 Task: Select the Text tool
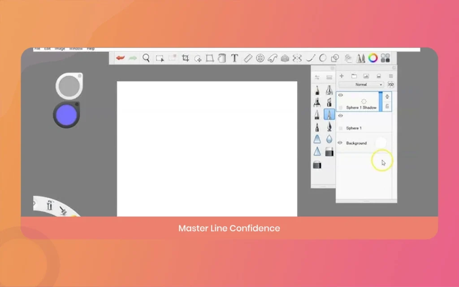click(234, 58)
